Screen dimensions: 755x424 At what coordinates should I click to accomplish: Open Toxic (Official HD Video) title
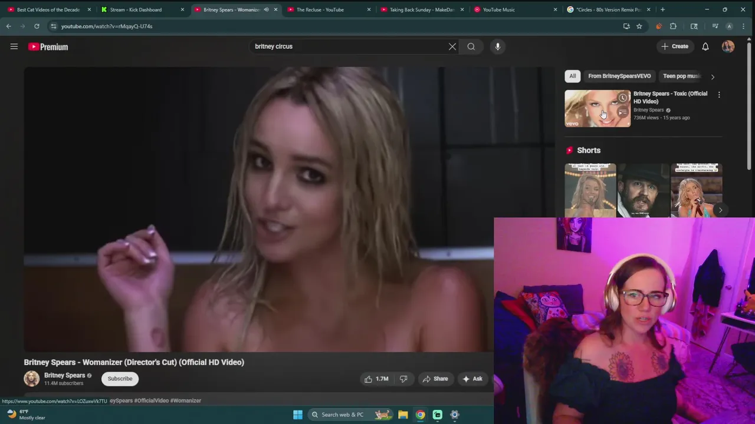(x=670, y=97)
